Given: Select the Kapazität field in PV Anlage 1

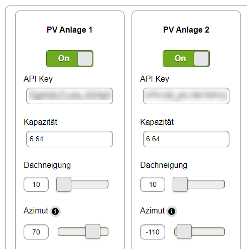Looking at the screenshot, I should (x=69, y=139).
